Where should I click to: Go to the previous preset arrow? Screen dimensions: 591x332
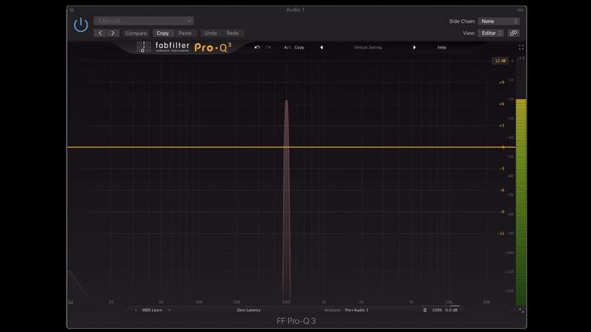click(100, 33)
